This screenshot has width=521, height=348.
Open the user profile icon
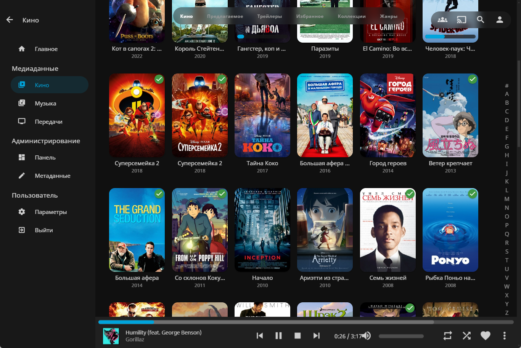coord(500,20)
